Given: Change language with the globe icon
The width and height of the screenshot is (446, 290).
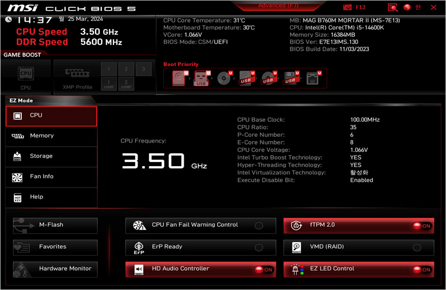Looking at the screenshot, I should (x=407, y=7).
